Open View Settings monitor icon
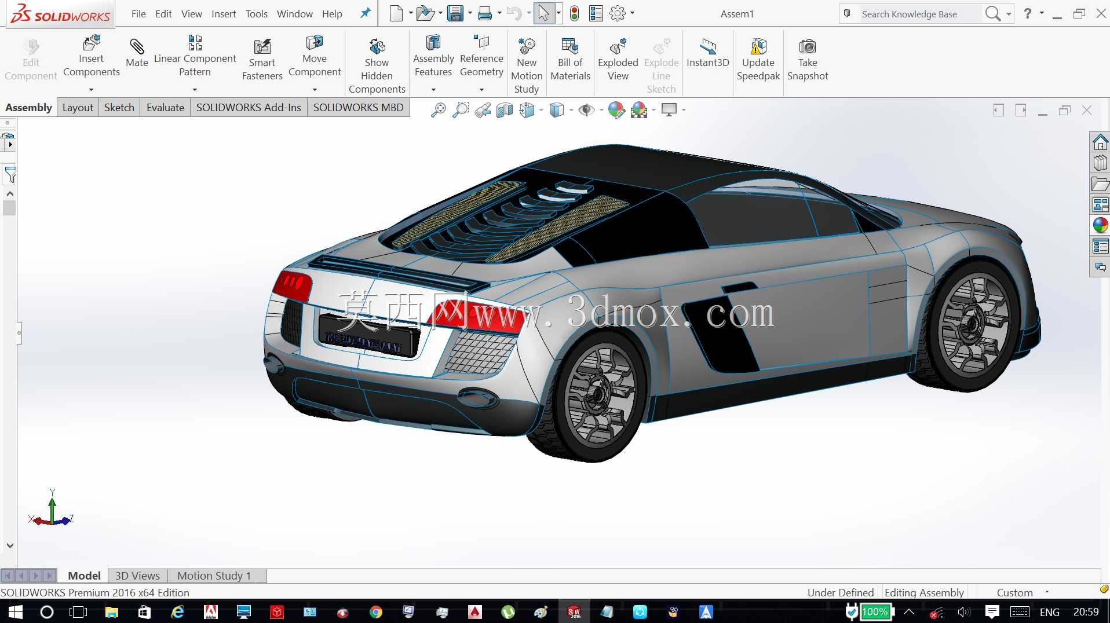 669,109
